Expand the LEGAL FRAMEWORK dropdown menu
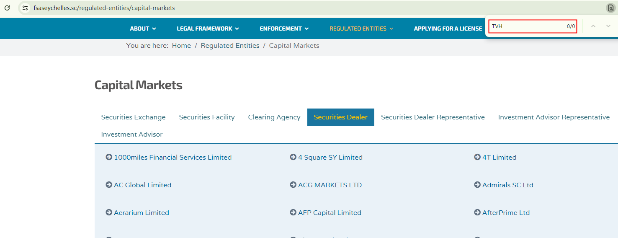Image resolution: width=618 pixels, height=238 pixels. pos(208,28)
